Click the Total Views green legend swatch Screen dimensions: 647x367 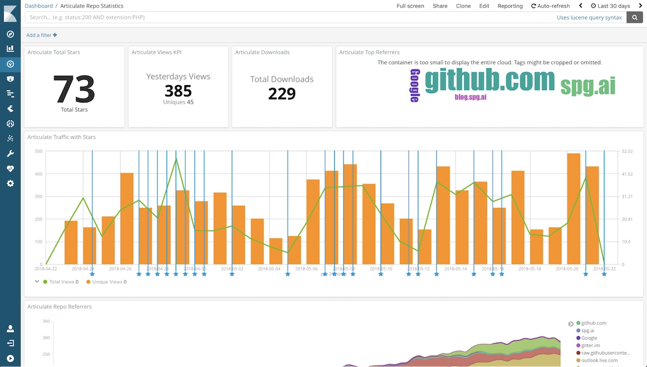tap(45, 282)
